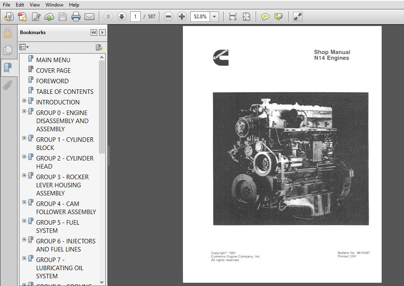The image size is (404, 286).
Task: Click the page number input field
Action: [135, 17]
